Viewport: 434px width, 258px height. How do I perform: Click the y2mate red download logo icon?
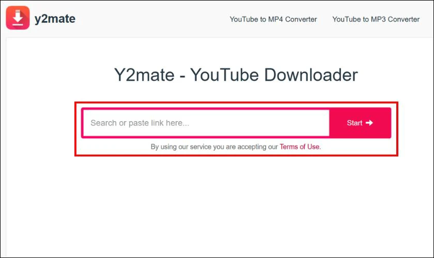18,18
